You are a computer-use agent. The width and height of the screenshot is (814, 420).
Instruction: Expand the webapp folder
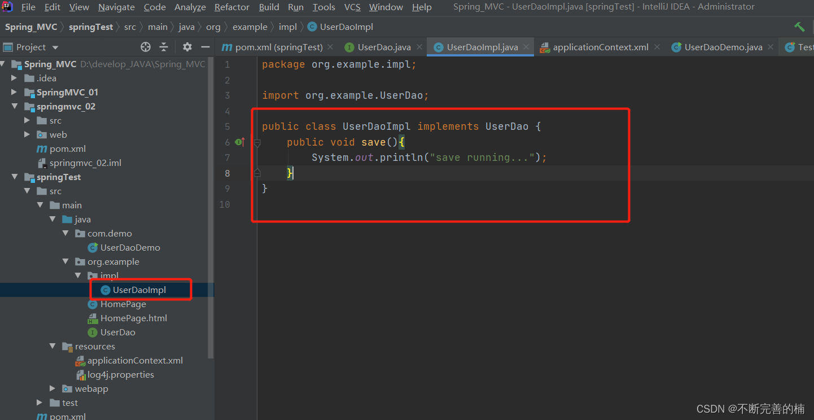coord(52,388)
